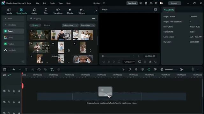Open the File menu
The height and width of the screenshot is (114, 204).
tap(38, 3)
